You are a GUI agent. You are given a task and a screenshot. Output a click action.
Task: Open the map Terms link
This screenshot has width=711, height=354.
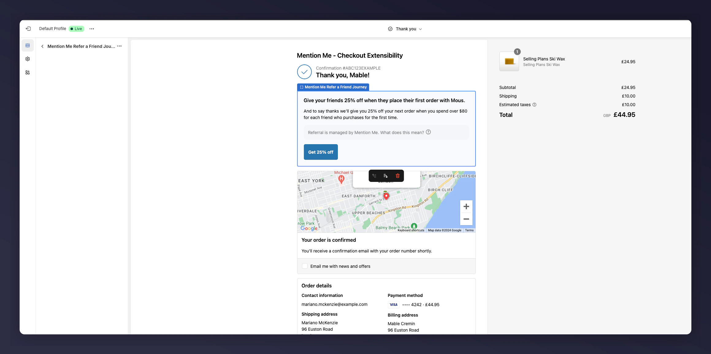pyautogui.click(x=469, y=230)
